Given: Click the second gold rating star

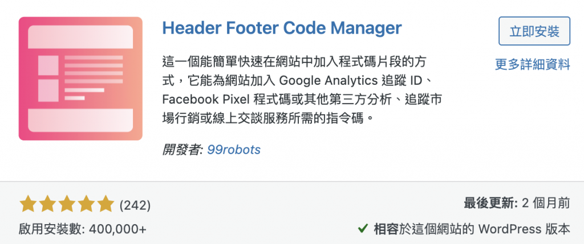Looking at the screenshot, I should pyautogui.click(x=47, y=204).
